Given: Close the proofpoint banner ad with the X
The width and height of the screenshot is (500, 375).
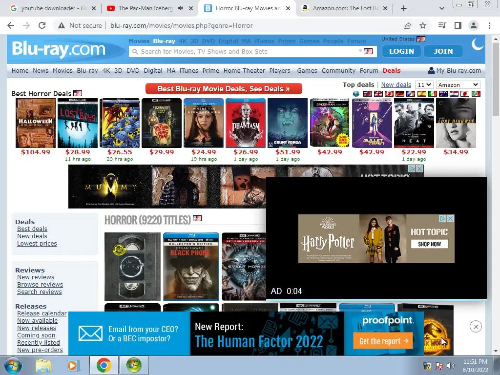Looking at the screenshot, I should (x=476, y=327).
